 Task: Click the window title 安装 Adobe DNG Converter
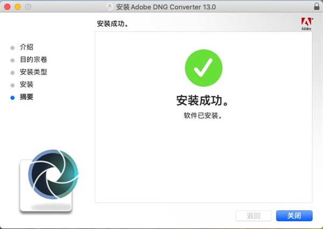[166, 7]
